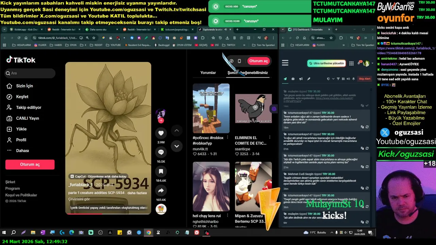Viewport: 436px width, 245px height.
Task: Open the CapCut Düzenleme artık daha kolay banner
Action: [98, 176]
